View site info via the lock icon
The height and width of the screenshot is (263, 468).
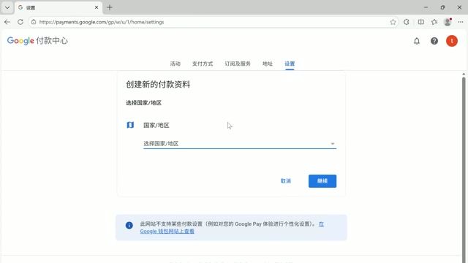(x=34, y=22)
